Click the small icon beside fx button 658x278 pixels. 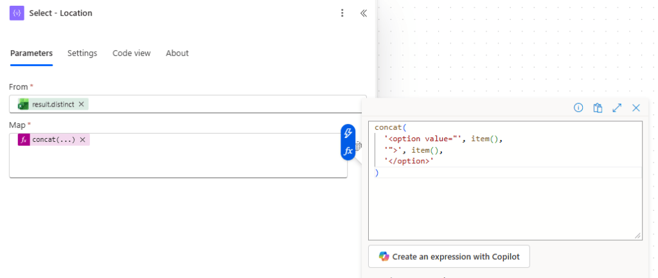click(359, 146)
